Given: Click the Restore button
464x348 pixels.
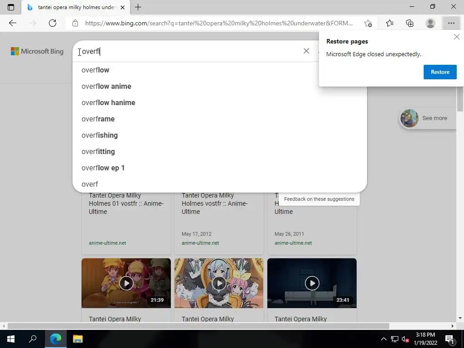Looking at the screenshot, I should tap(440, 72).
